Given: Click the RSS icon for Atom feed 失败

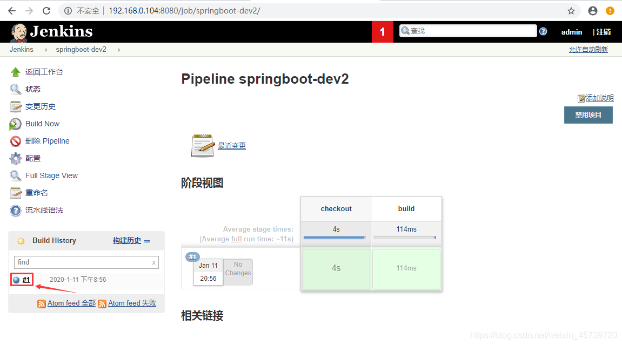Looking at the screenshot, I should (x=102, y=304).
